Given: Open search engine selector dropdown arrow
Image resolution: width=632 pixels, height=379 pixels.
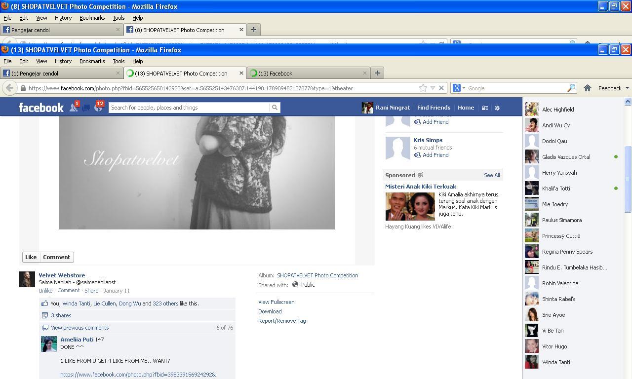Looking at the screenshot, I should tap(464, 88).
